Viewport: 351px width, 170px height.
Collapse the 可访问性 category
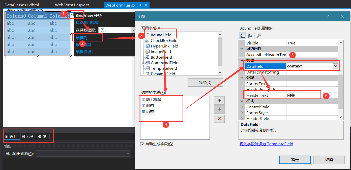pyautogui.click(x=242, y=49)
